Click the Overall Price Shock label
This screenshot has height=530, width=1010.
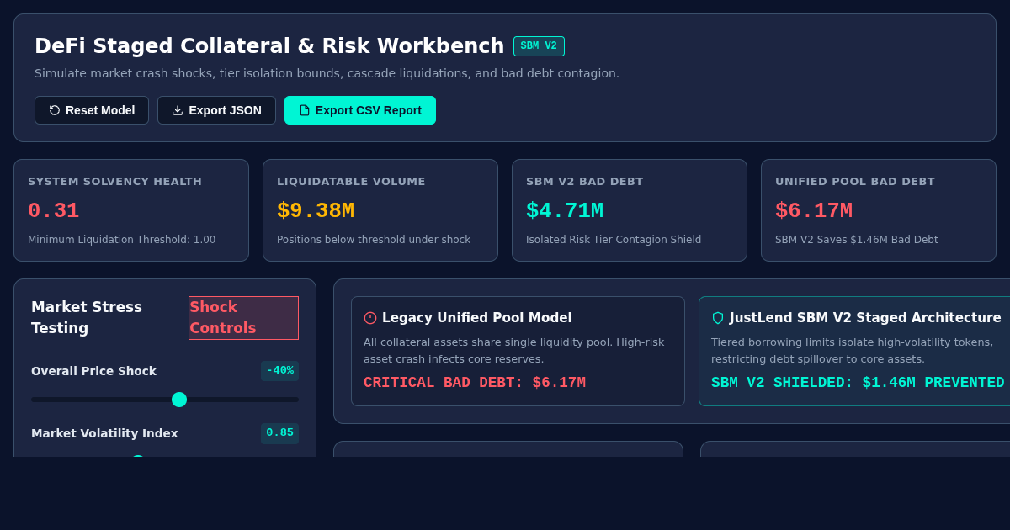click(x=94, y=371)
